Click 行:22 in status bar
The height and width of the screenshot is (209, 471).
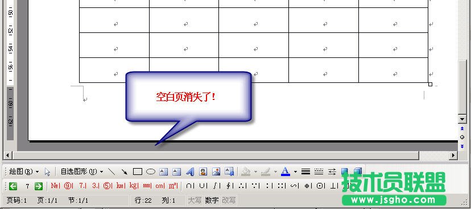coord(143,200)
